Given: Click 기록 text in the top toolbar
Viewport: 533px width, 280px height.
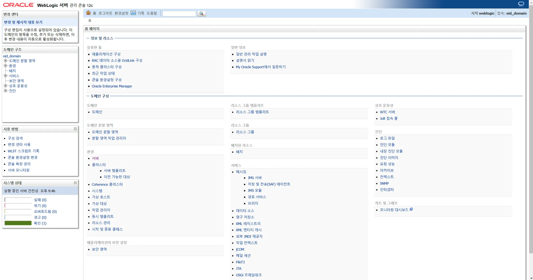Looking at the screenshot, I should coord(141,13).
